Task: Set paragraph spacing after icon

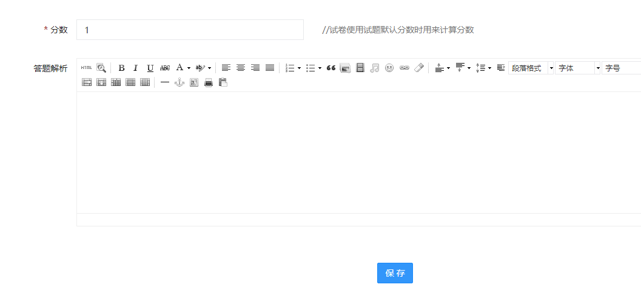Action: pyautogui.click(x=460, y=68)
